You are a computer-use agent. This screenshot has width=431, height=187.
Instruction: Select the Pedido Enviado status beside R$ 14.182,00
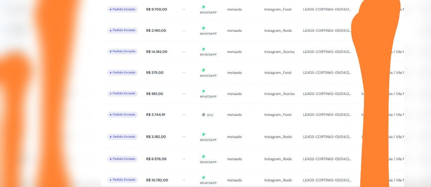(123, 51)
